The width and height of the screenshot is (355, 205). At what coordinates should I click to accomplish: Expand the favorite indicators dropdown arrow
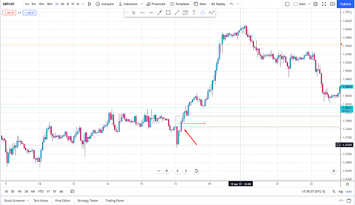click(x=141, y=4)
